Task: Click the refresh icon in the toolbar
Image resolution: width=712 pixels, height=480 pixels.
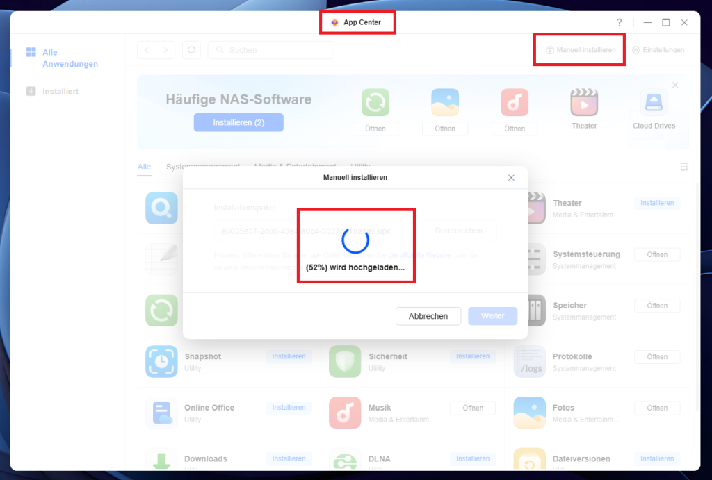Action: coord(192,50)
